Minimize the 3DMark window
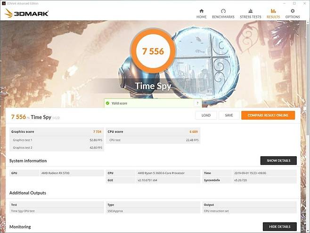 tap(284, 3)
